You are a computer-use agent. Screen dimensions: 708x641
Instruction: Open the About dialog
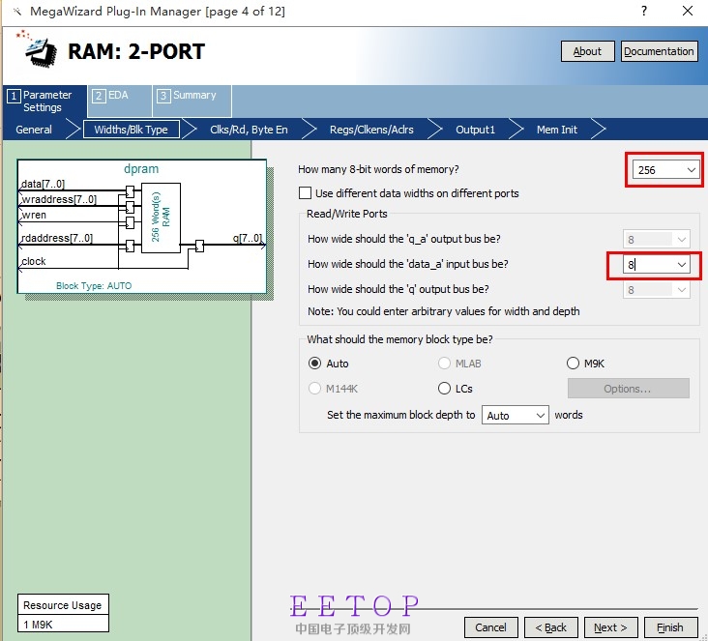pyautogui.click(x=587, y=51)
